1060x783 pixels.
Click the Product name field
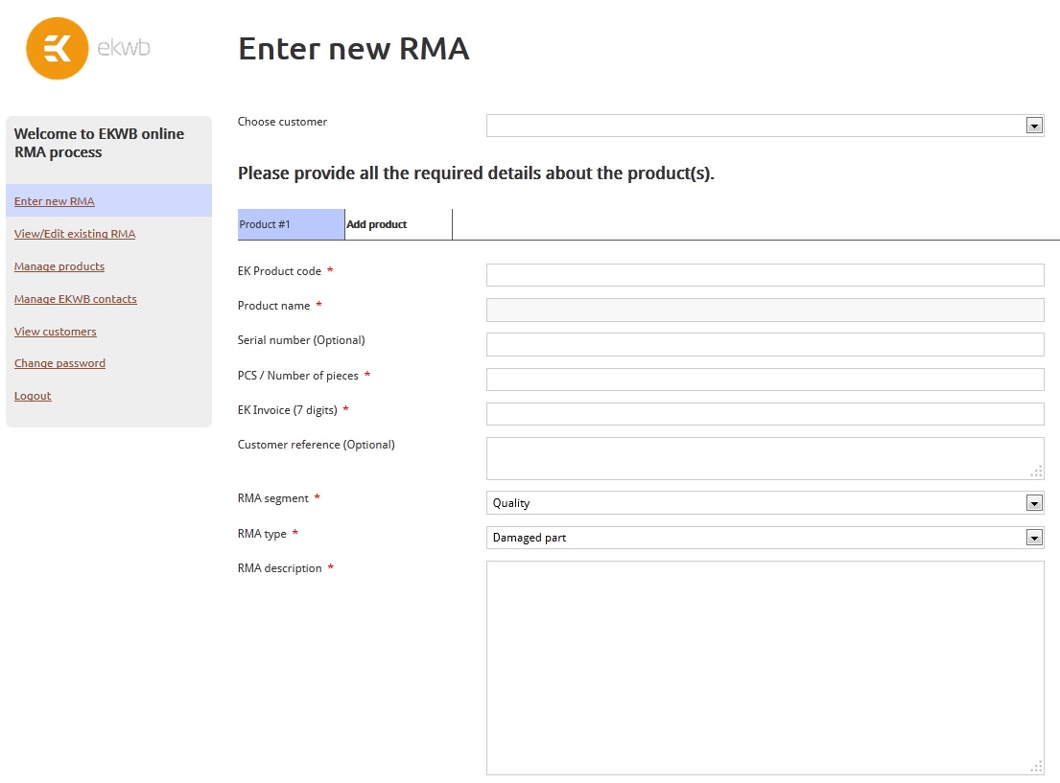[765, 311]
